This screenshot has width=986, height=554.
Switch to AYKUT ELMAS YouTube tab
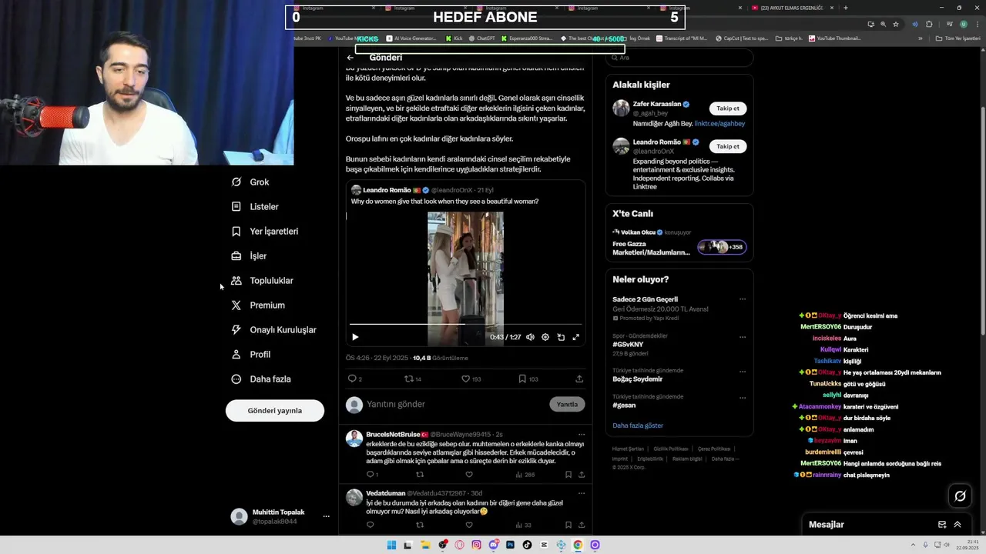(793, 8)
